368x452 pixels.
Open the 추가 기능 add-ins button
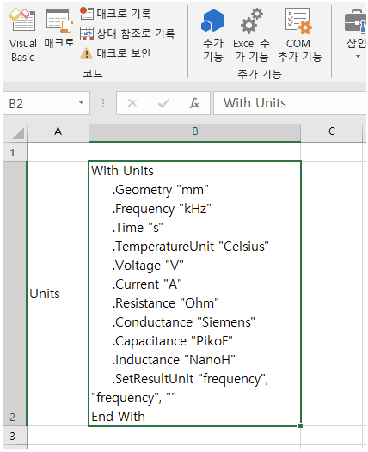[x=213, y=35]
